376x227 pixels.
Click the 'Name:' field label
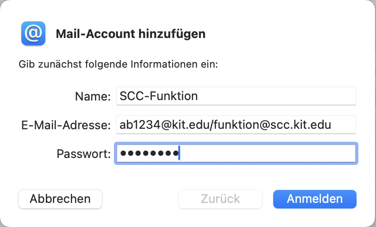tap(93, 96)
